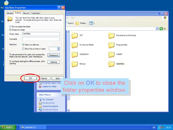
Task: Click the Folders toolbar icon
Action: click(x=78, y=23)
